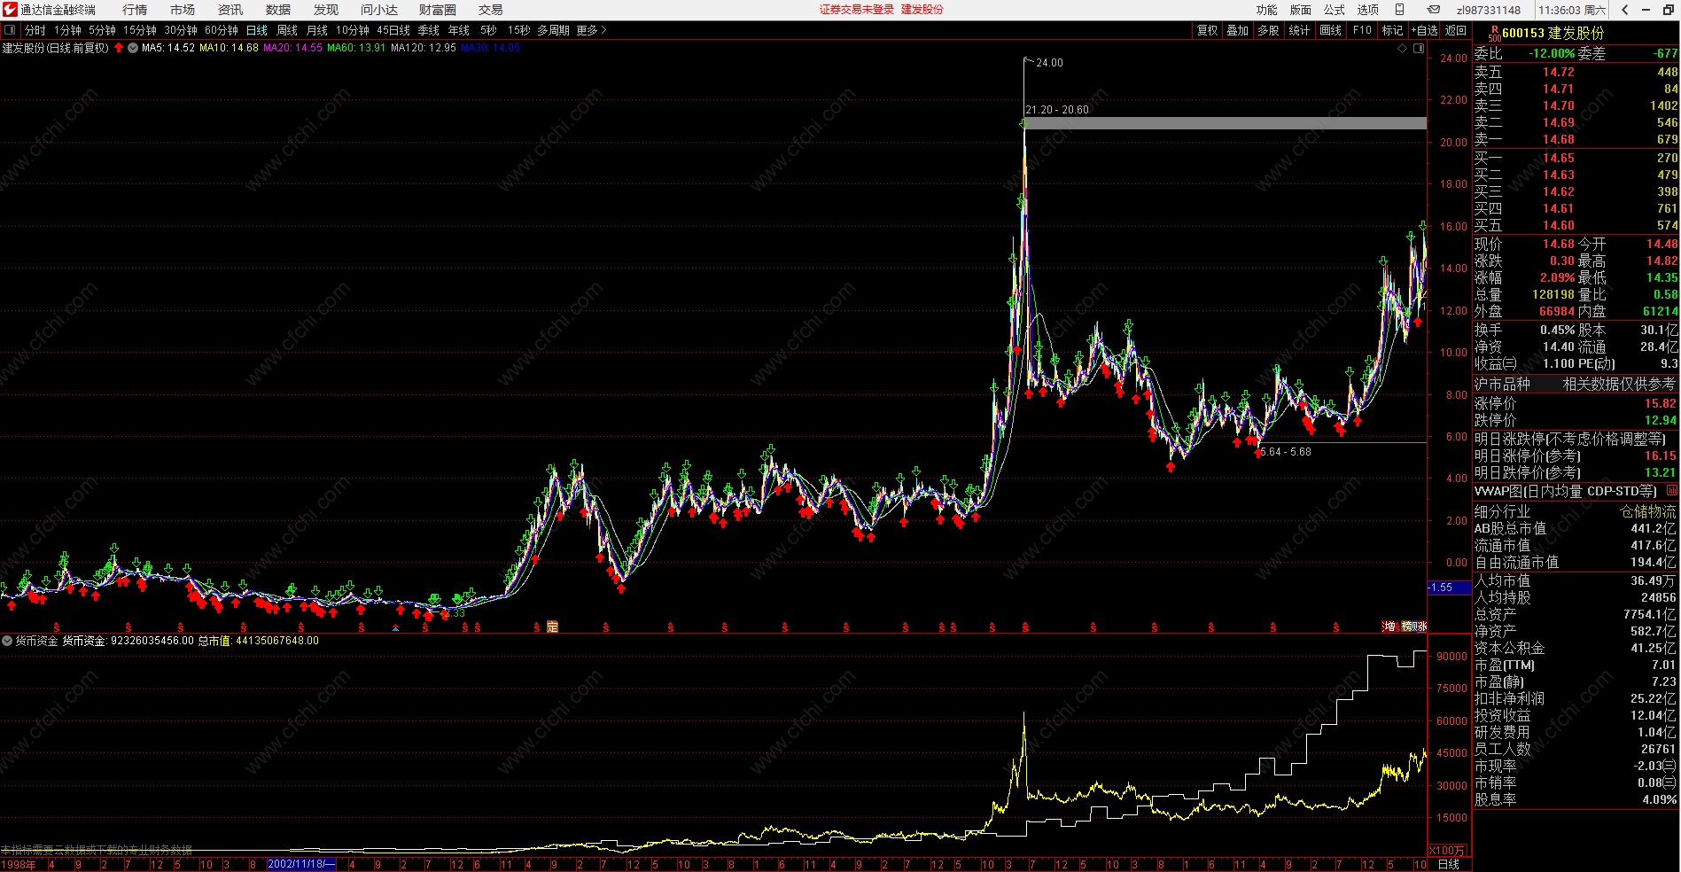Screen dimensions: 1681x872
Task: Select the 日线 period tab
Action: click(257, 30)
